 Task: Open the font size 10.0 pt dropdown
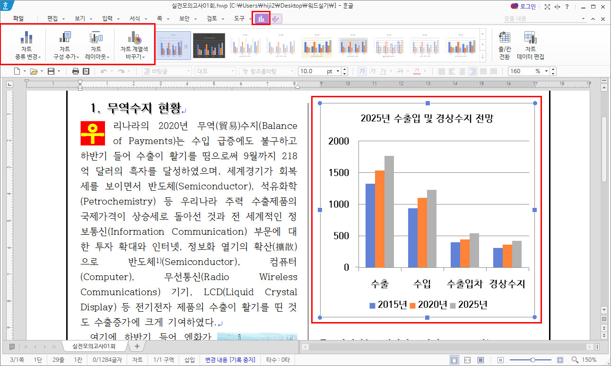338,71
